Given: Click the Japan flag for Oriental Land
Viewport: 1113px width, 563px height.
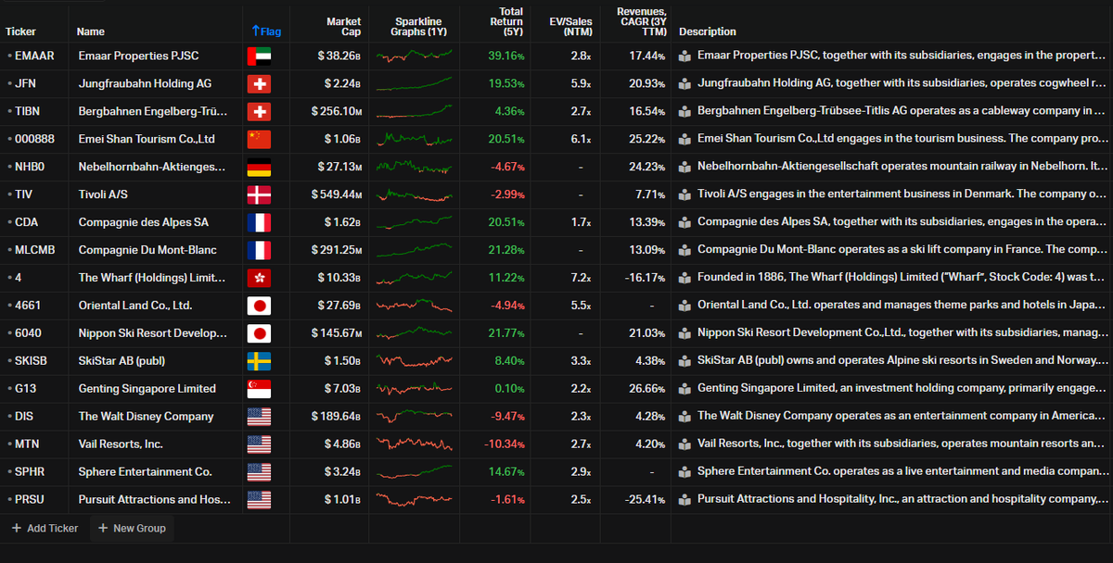Looking at the screenshot, I should pos(259,306).
